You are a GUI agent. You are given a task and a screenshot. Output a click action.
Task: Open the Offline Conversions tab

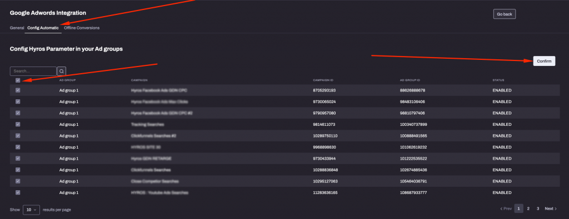coord(82,28)
